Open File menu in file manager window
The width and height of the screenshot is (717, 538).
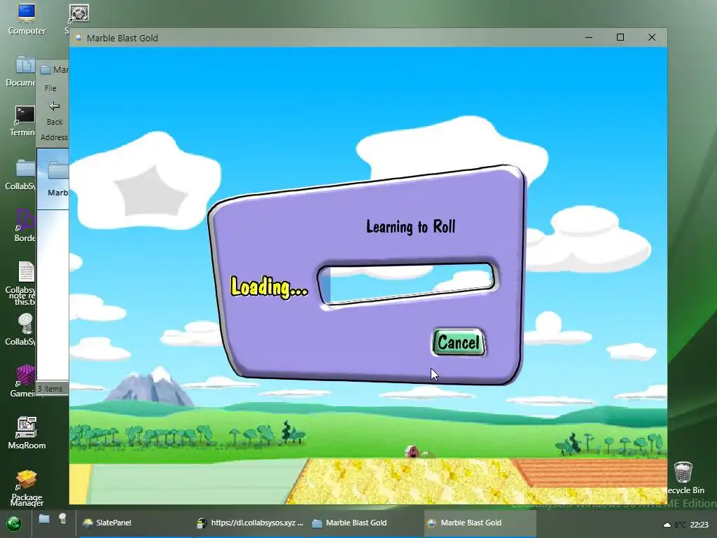click(50, 88)
